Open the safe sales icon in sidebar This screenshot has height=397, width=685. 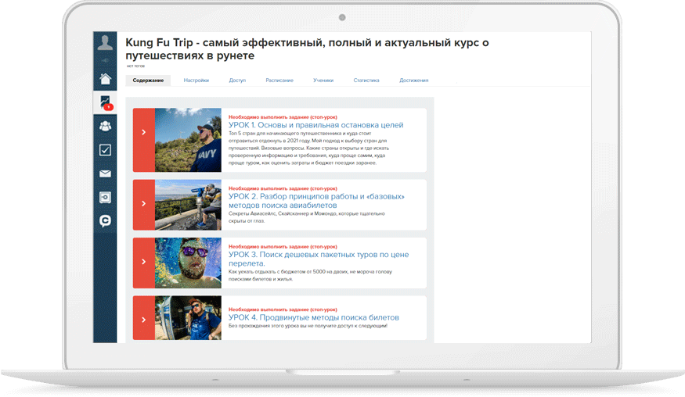pos(105,197)
